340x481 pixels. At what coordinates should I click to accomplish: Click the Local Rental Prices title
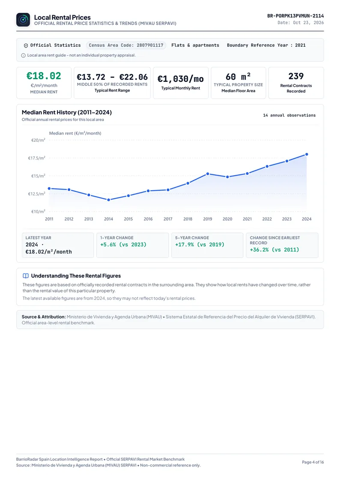(x=62, y=18)
